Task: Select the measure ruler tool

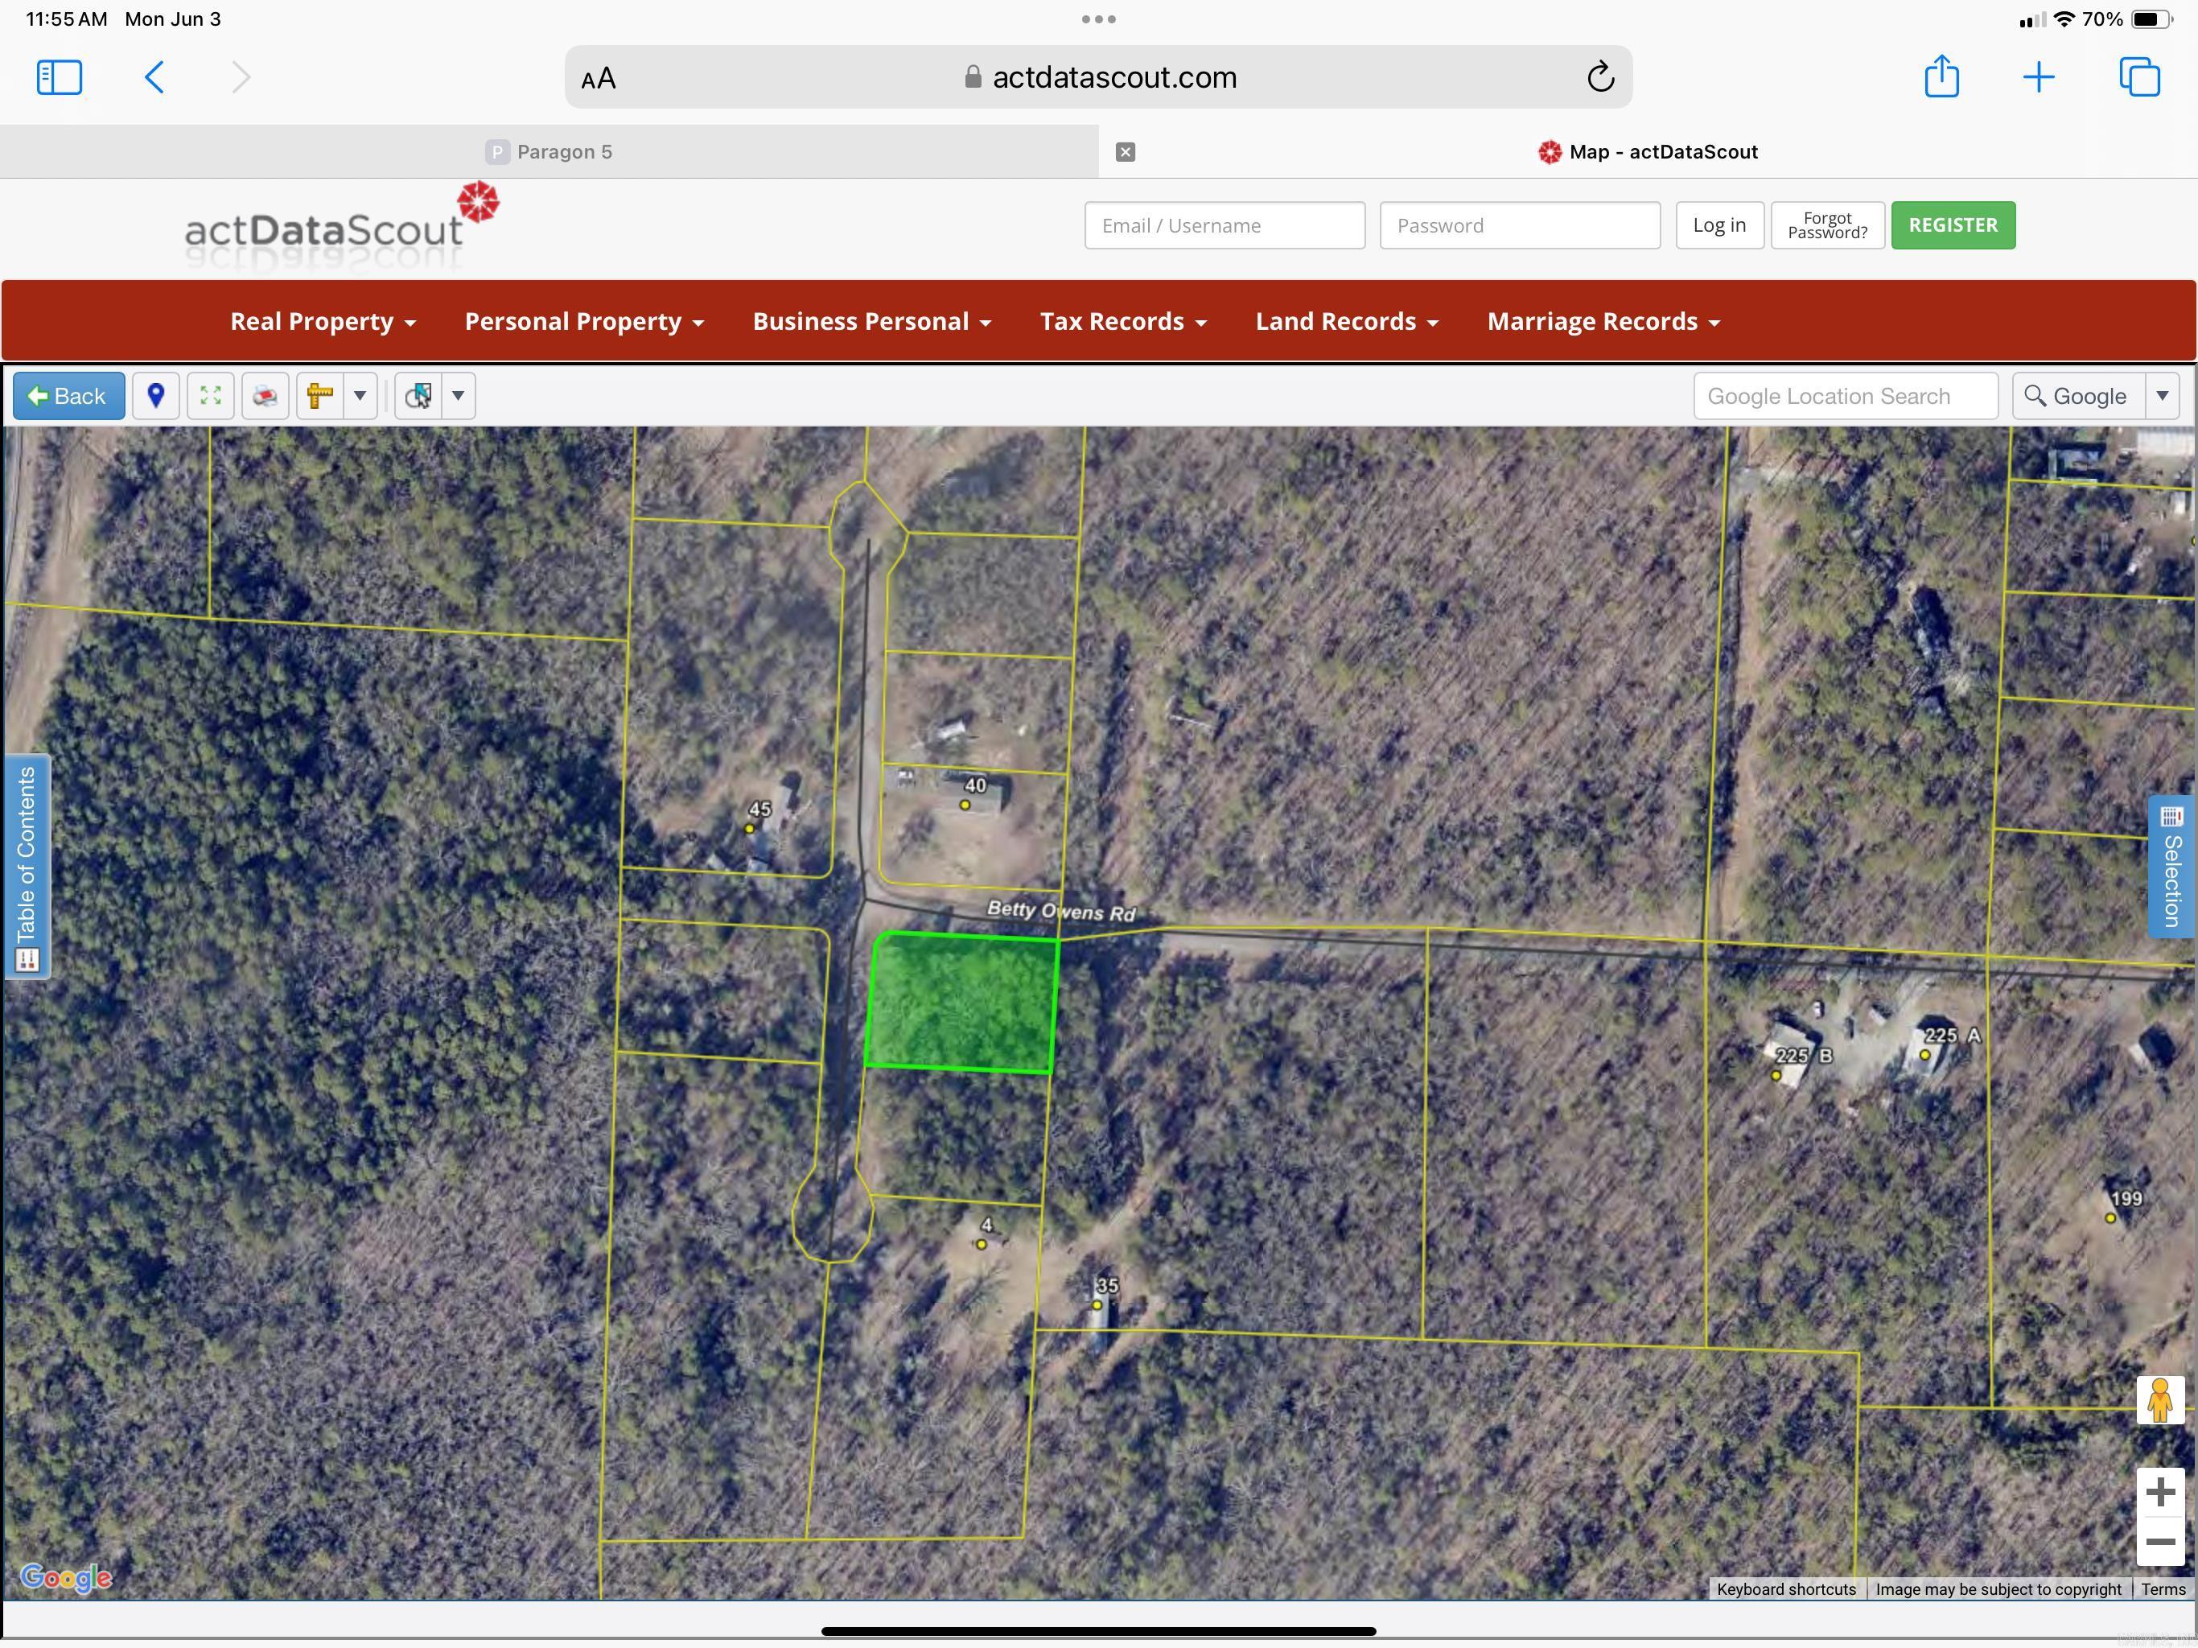Action: click(x=320, y=396)
